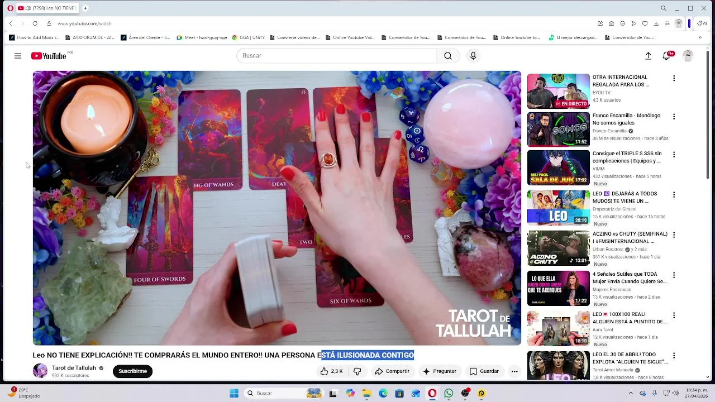Open the YouTube create/upload icon
Viewport: 715px width, 402px height.
(648, 56)
